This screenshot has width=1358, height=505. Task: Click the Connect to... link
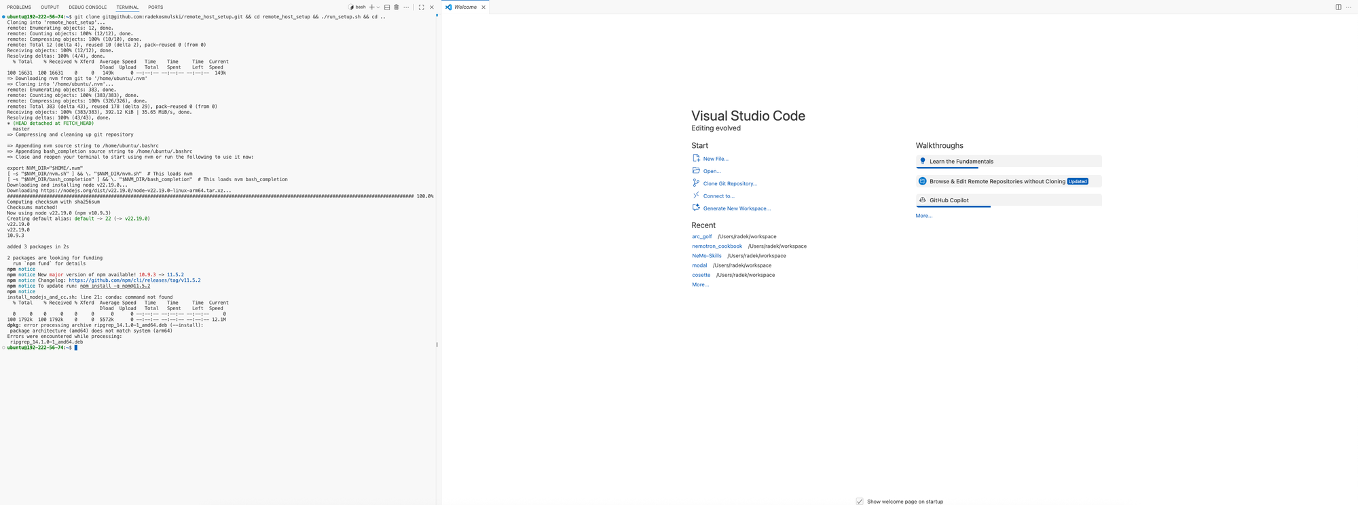pos(719,196)
